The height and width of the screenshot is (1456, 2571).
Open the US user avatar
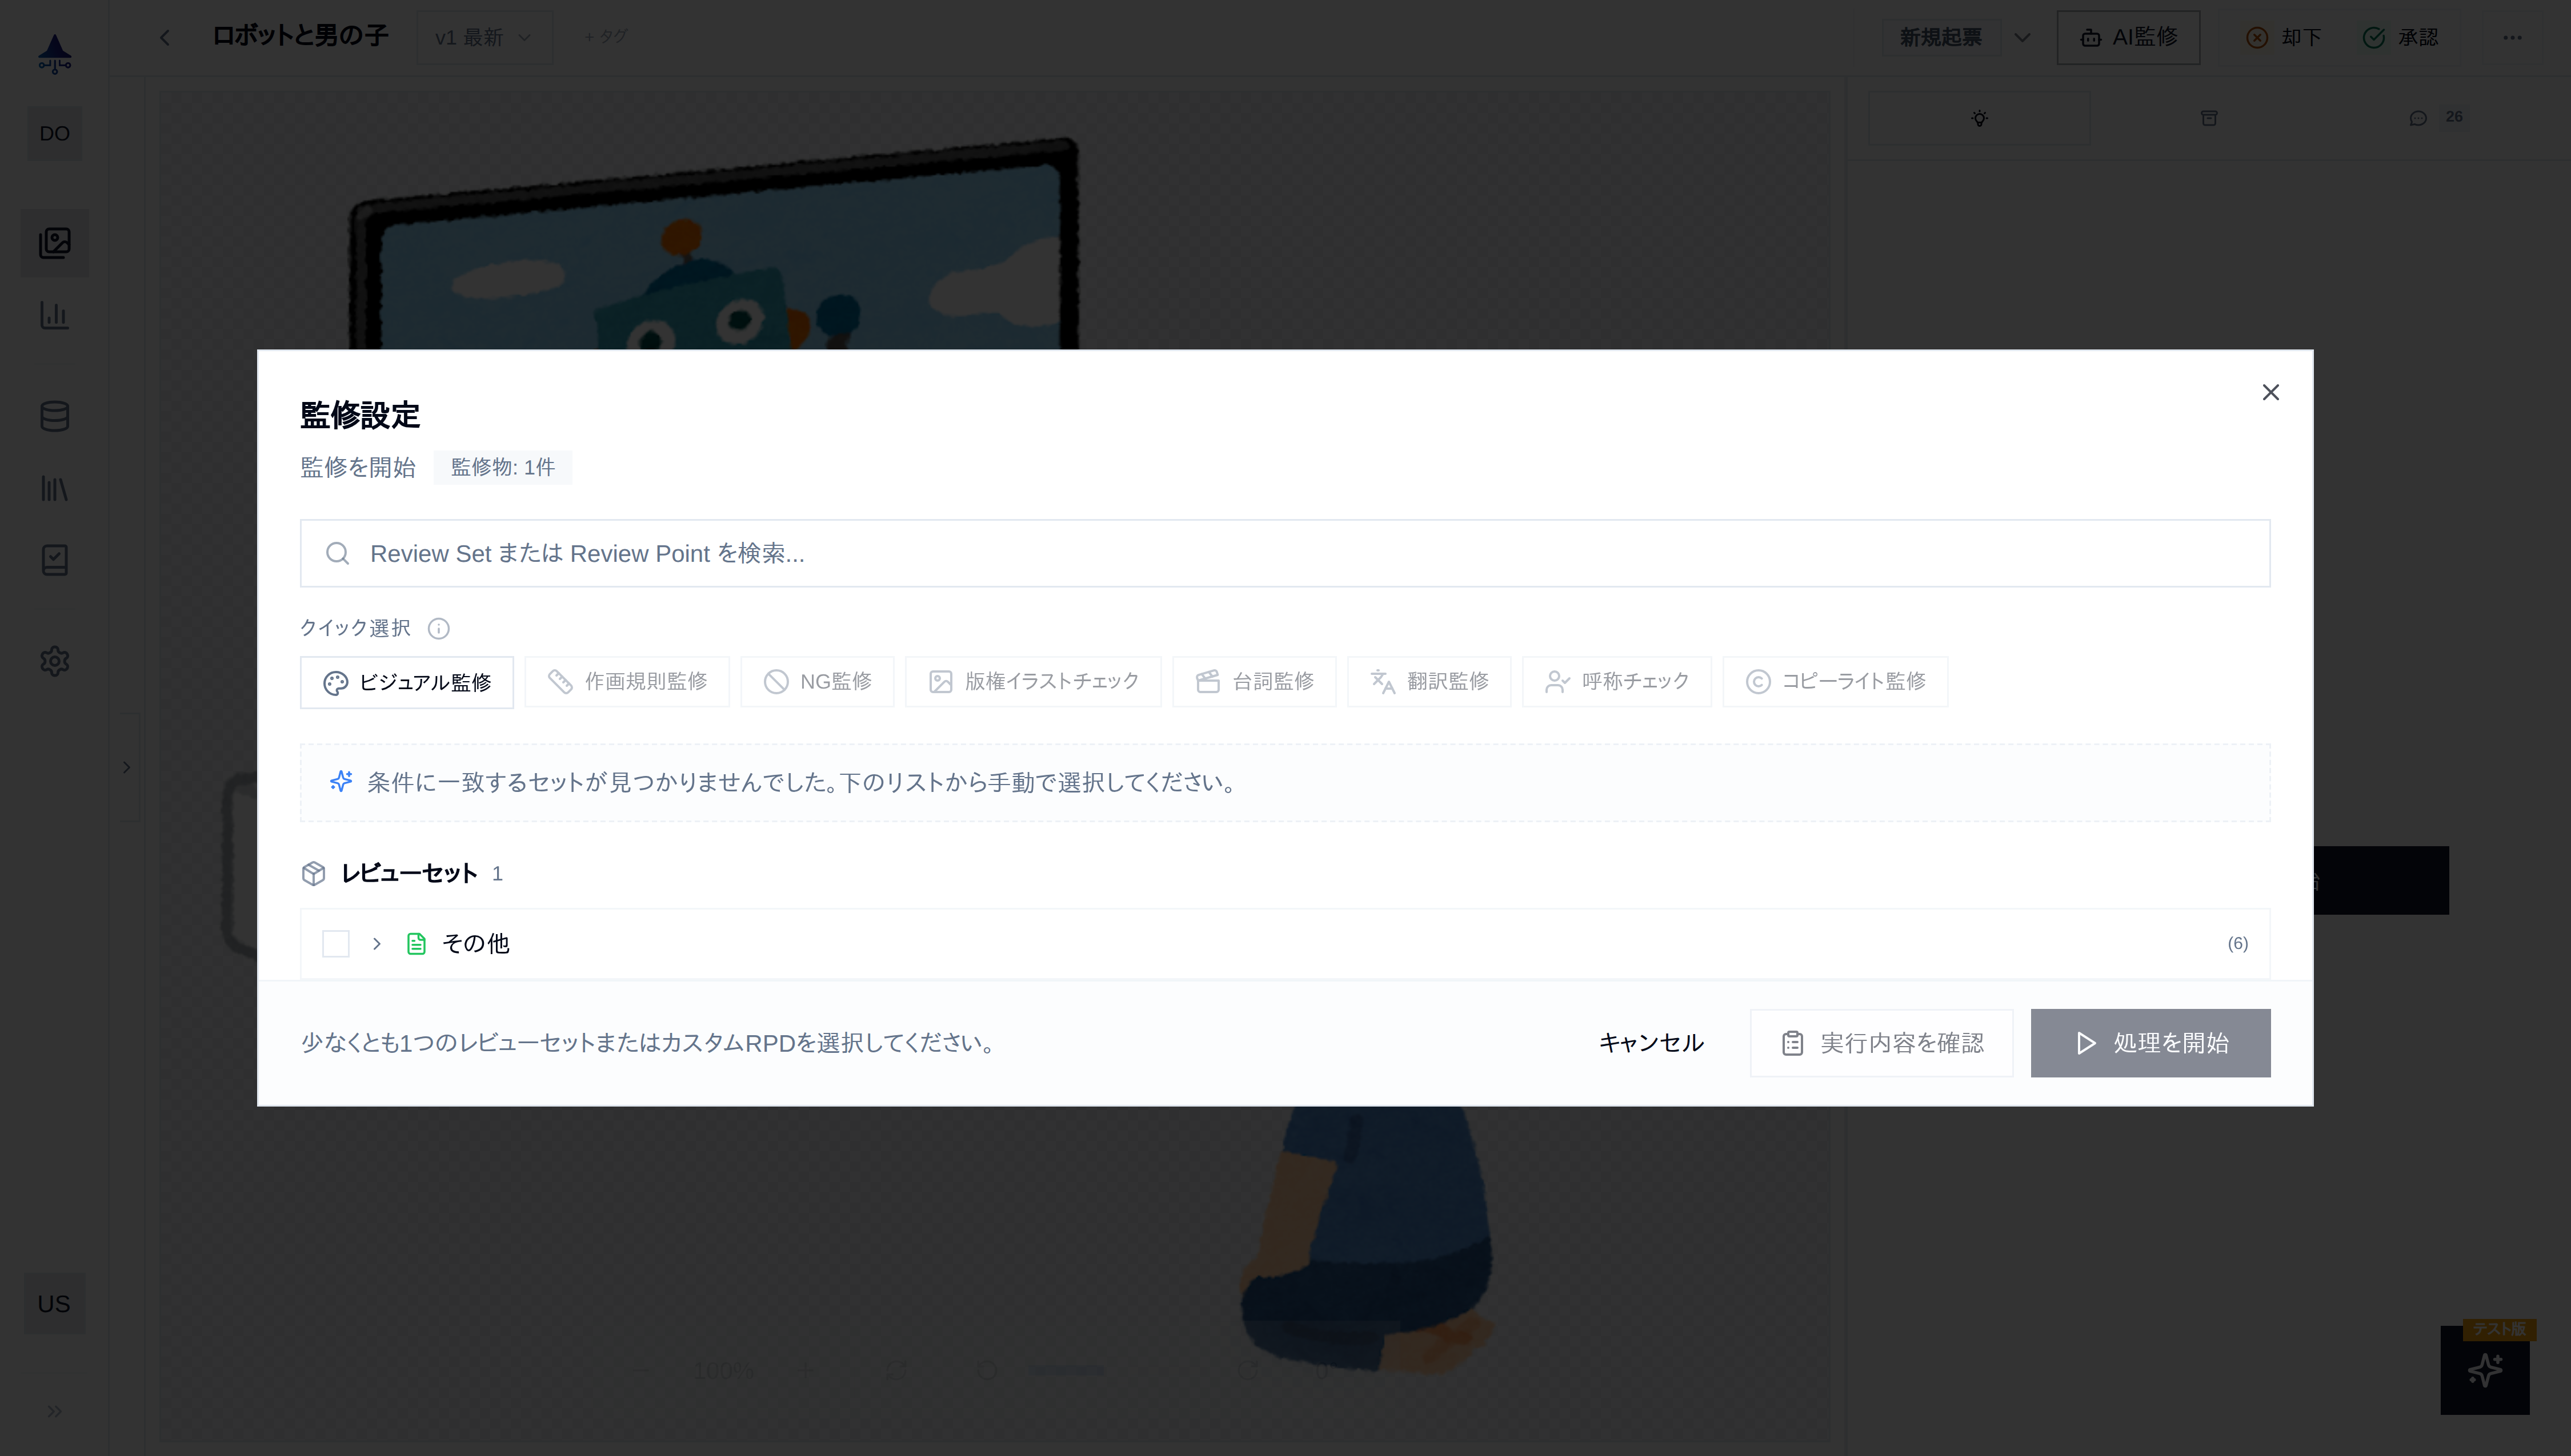(54, 1303)
